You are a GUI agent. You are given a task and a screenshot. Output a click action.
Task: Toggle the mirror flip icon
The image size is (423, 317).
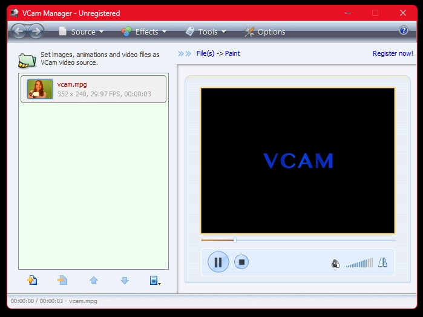[382, 262]
